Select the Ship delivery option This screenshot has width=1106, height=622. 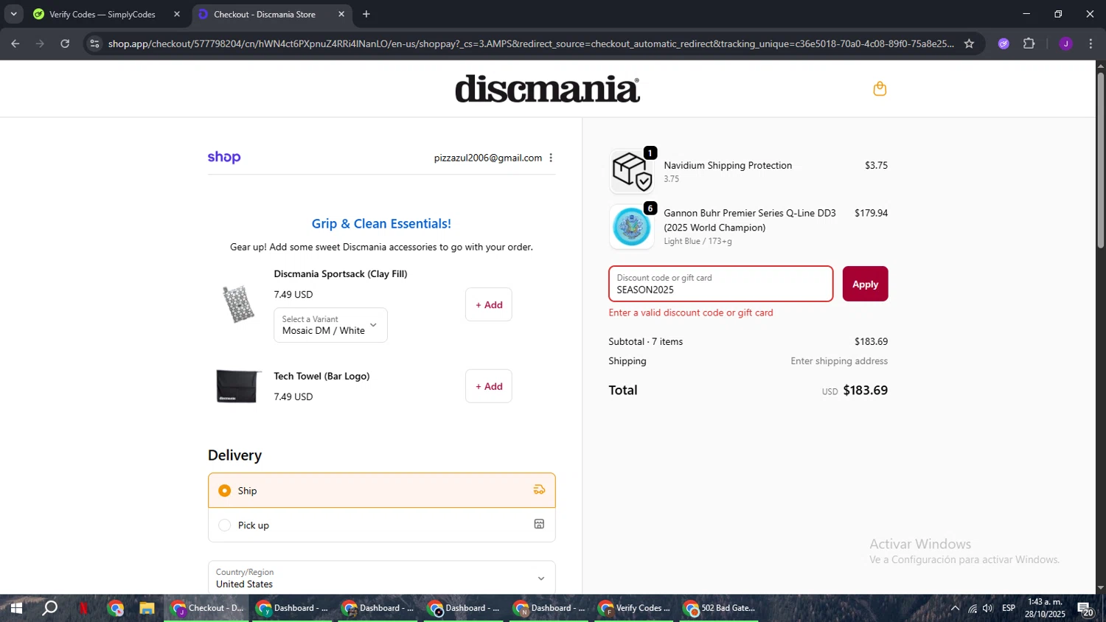point(381,490)
